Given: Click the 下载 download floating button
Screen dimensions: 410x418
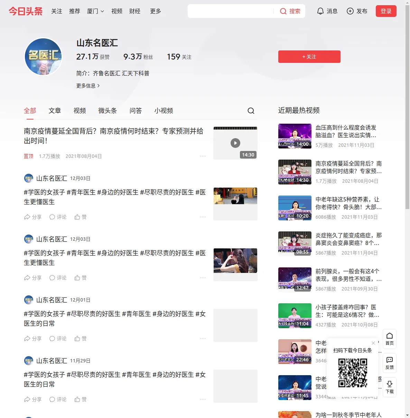Looking at the screenshot, I should click(390, 387).
